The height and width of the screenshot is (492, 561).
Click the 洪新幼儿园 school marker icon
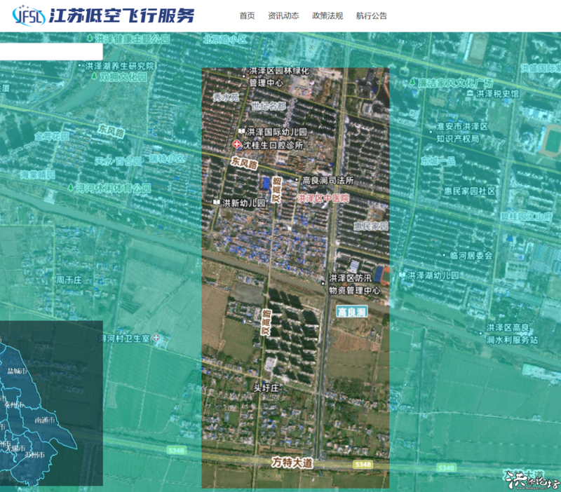tap(217, 203)
